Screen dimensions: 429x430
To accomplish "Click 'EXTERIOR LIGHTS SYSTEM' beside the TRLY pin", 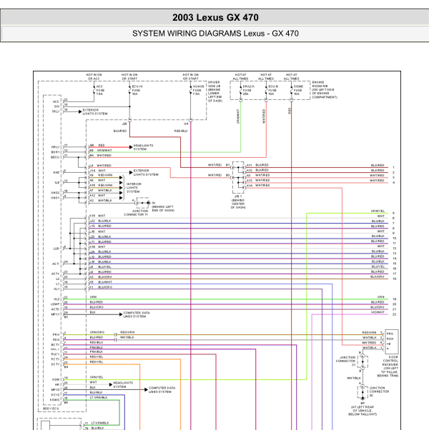I will pyautogui.click(x=95, y=111).
